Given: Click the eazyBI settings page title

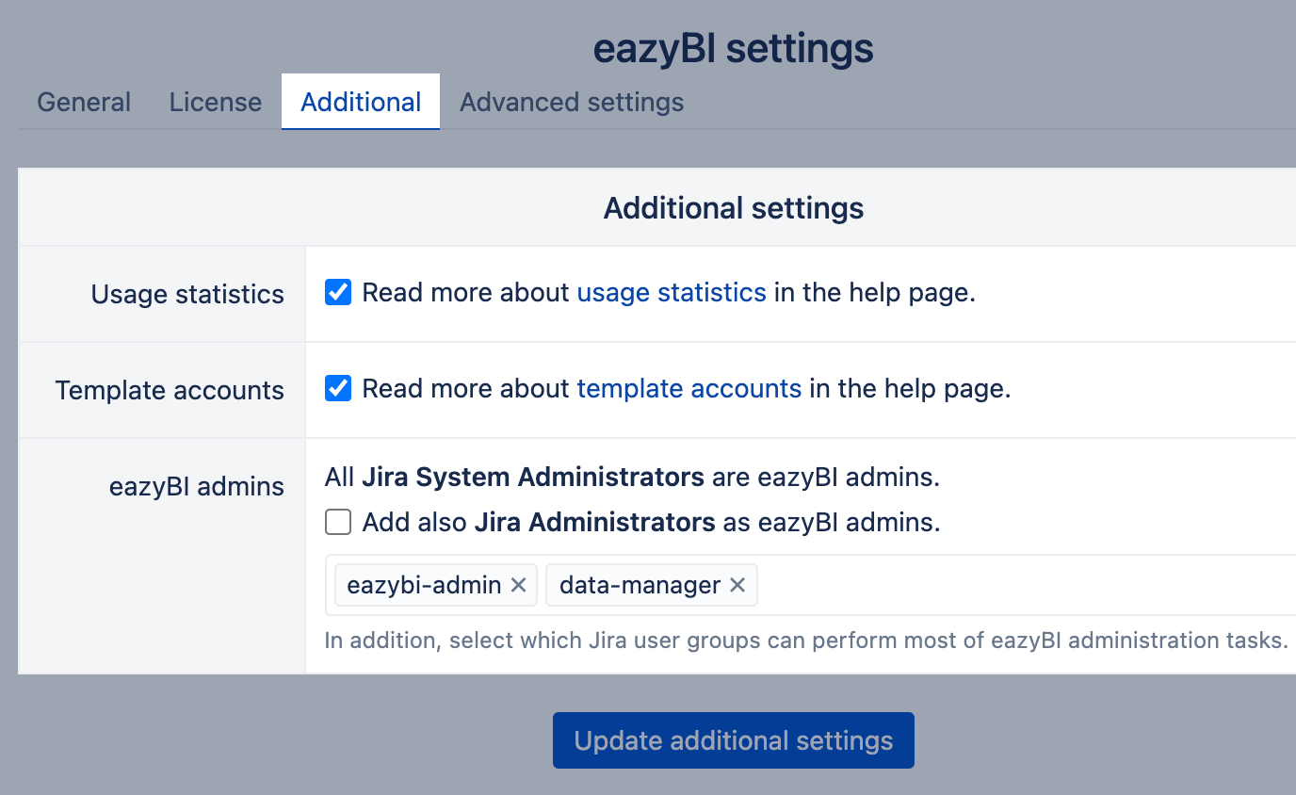Looking at the screenshot, I should click(x=733, y=49).
